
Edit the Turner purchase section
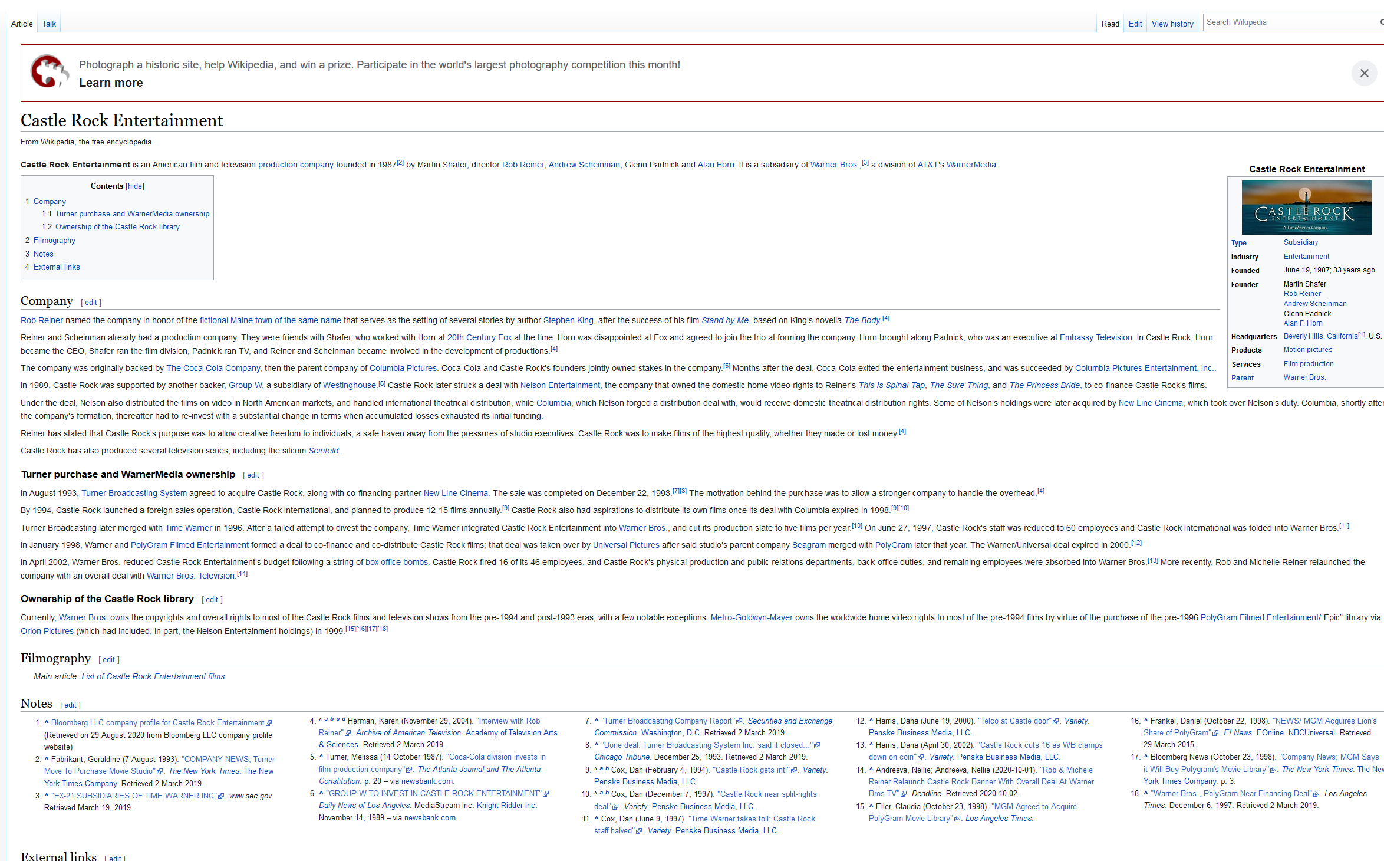point(253,475)
